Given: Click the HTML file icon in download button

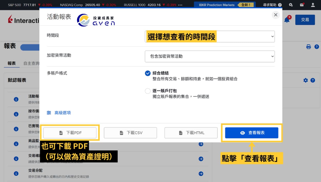Looking at the screenshot, I should (181, 133).
